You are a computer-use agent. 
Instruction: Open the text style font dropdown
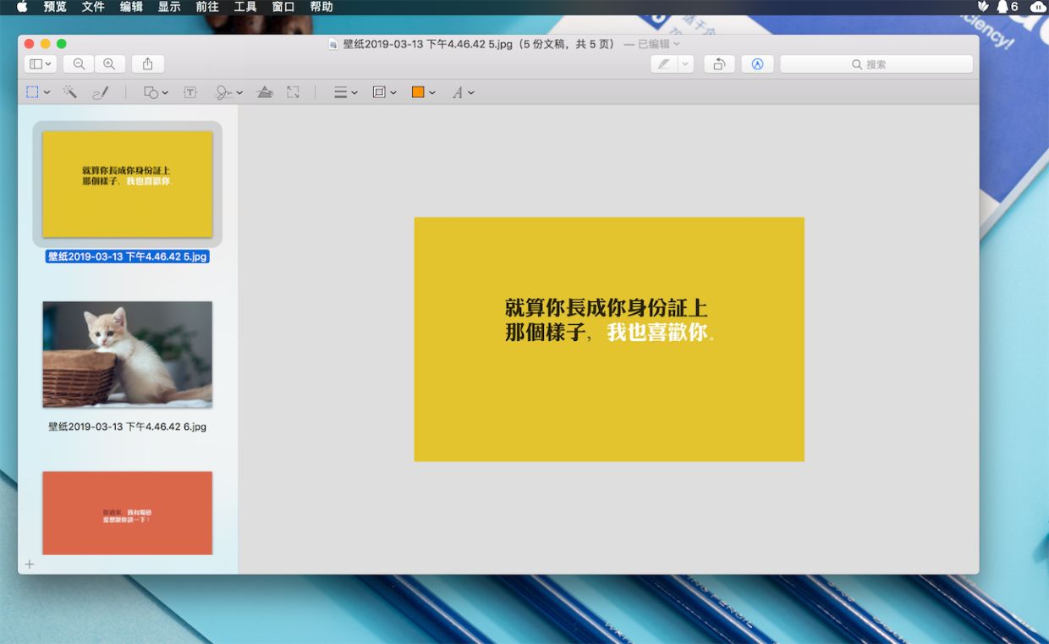463,92
